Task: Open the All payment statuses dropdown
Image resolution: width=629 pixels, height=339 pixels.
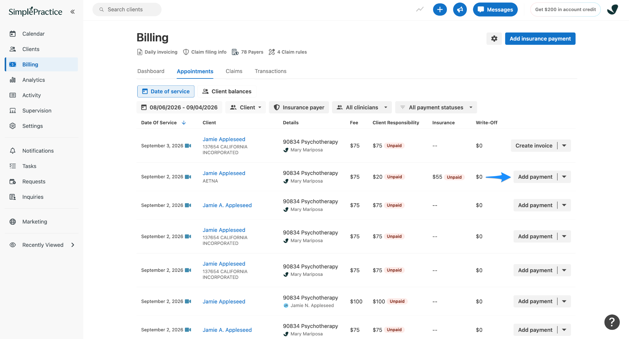Action: tap(436, 107)
